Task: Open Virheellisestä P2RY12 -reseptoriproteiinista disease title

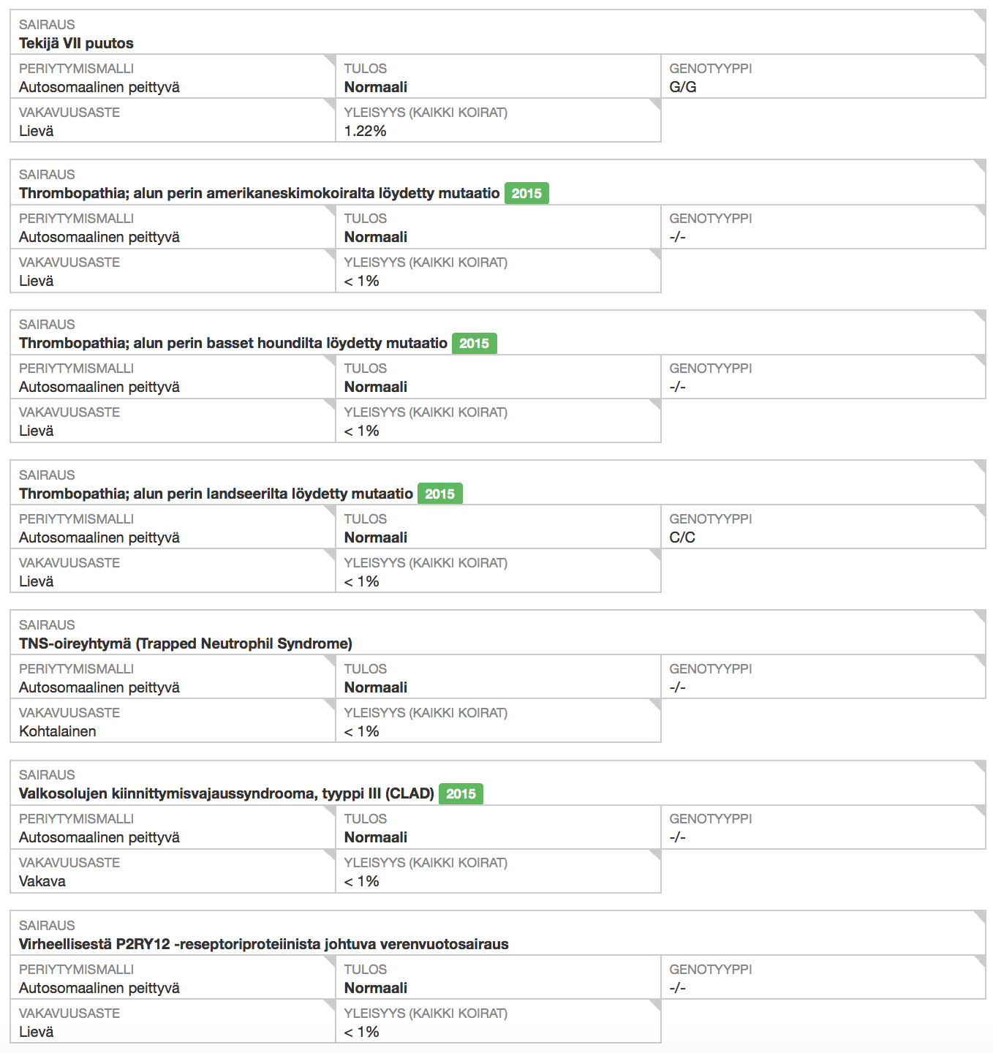Action: (263, 944)
